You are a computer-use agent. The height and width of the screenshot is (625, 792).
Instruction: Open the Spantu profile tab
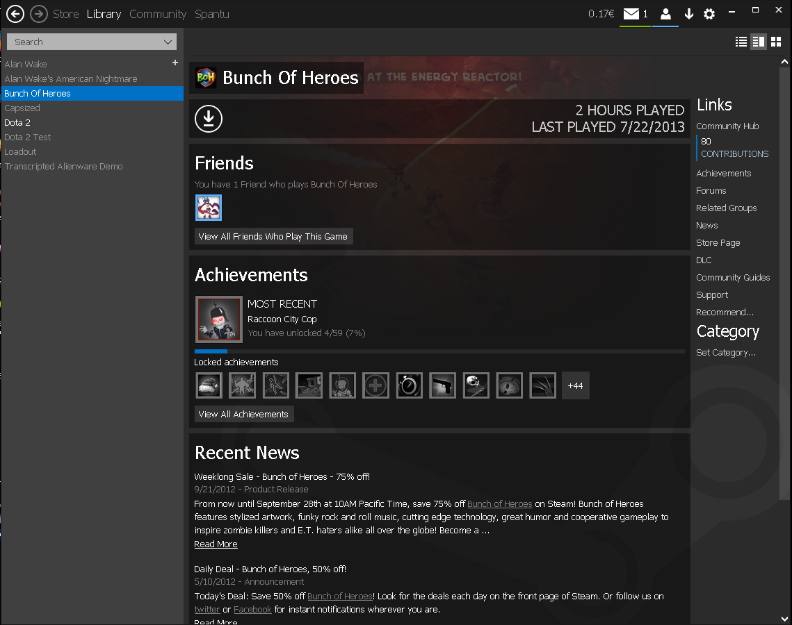point(211,14)
